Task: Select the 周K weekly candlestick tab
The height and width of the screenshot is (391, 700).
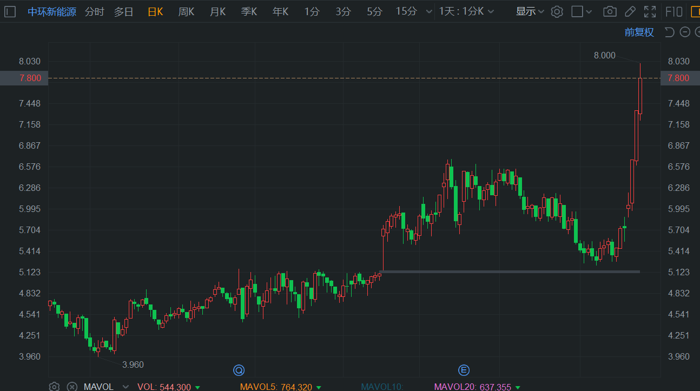Action: (186, 11)
